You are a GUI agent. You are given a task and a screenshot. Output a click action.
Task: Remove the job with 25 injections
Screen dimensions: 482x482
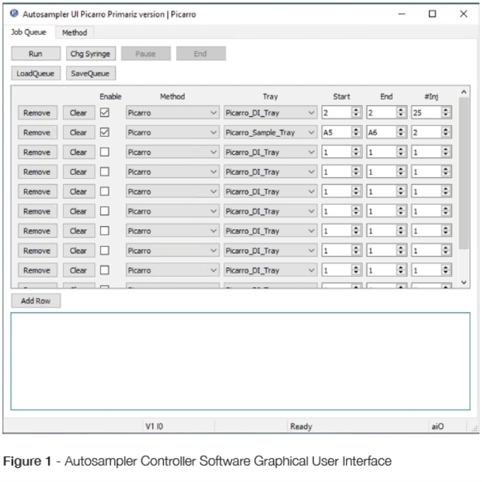[37, 113]
